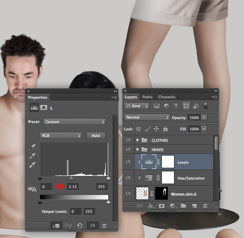
Task: Reset Levels adjustment to defaults
Action: (x=80, y=225)
